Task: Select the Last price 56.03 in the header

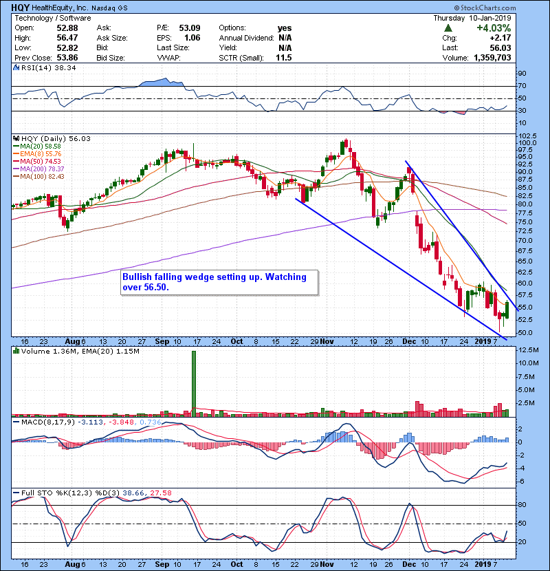Action: click(x=500, y=47)
